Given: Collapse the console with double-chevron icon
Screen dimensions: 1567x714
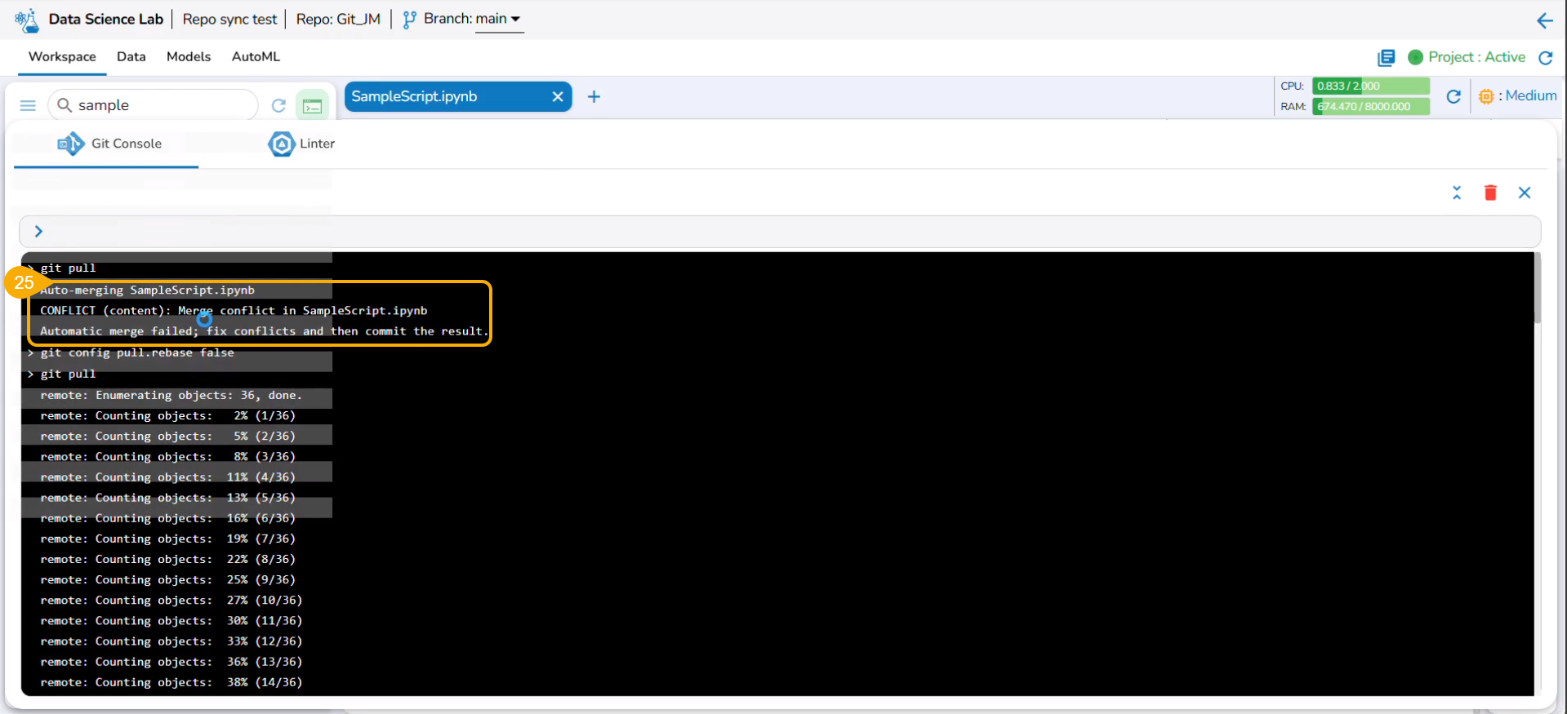Looking at the screenshot, I should coord(1457,193).
